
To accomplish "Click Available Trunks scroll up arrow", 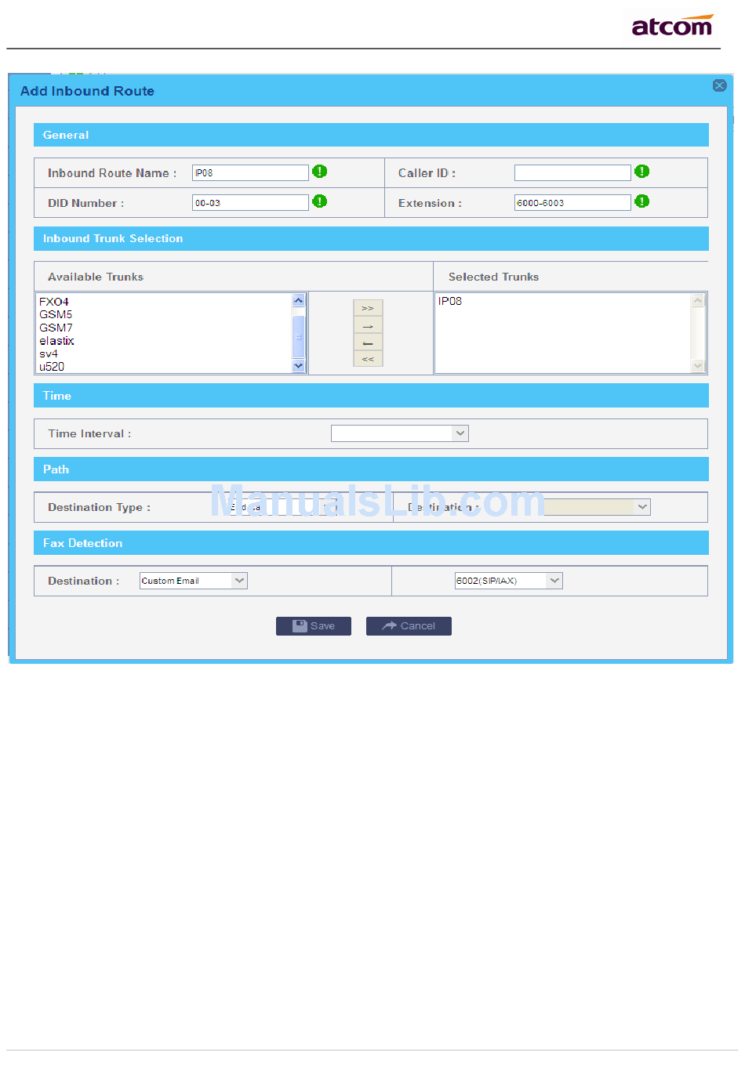I will coord(298,300).
